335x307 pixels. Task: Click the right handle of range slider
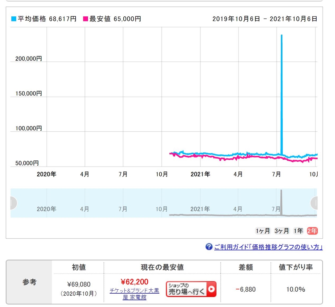(x=314, y=203)
